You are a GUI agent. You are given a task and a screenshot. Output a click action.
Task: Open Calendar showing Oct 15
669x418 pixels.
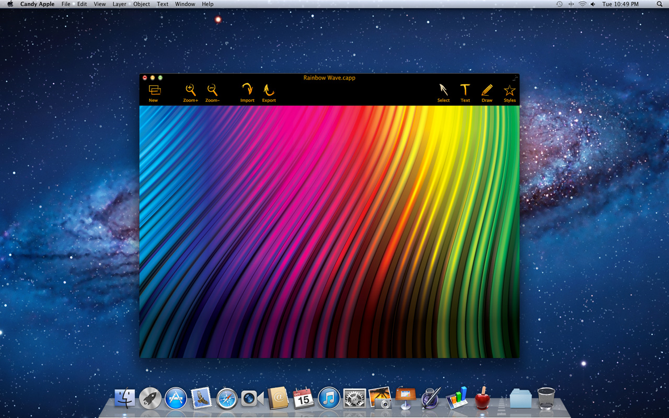pyautogui.click(x=304, y=398)
